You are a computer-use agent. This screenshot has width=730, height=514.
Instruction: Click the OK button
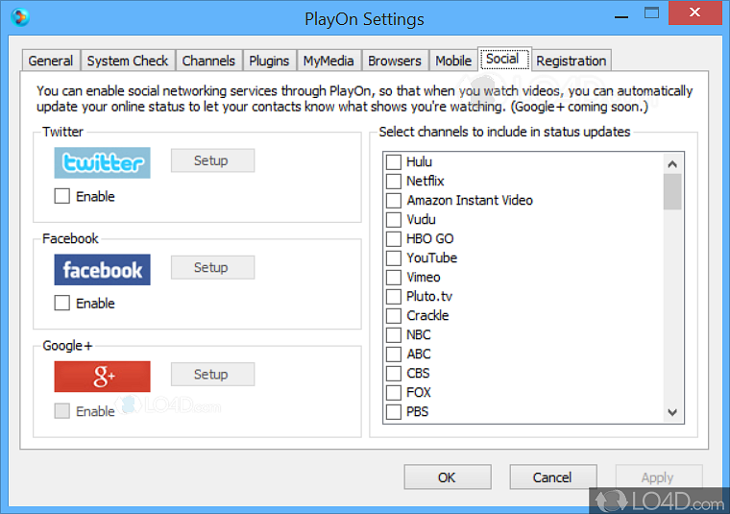pyautogui.click(x=448, y=477)
